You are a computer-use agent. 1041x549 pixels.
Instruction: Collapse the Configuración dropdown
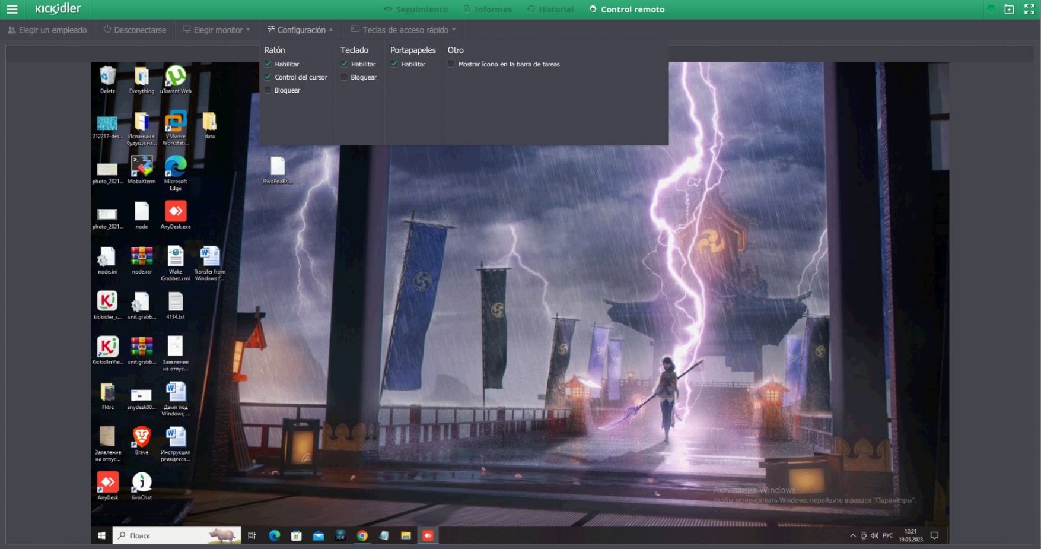pos(300,30)
